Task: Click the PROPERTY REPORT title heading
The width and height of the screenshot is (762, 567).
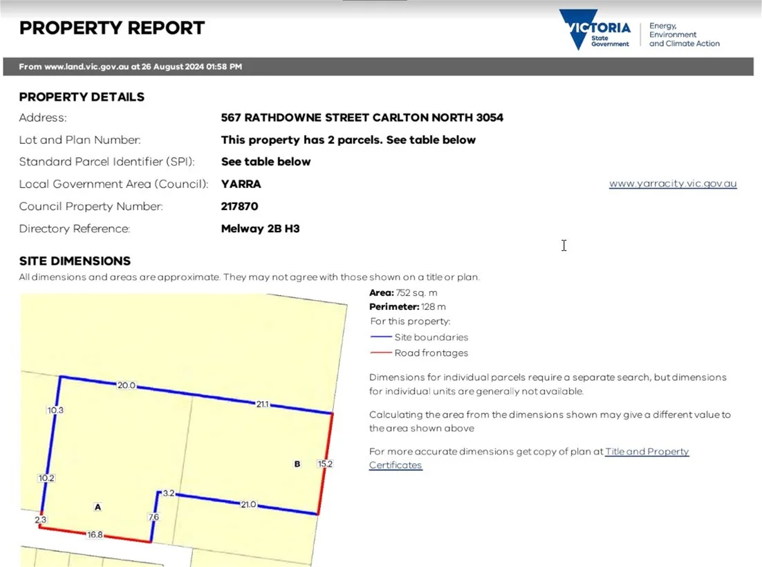Action: [x=112, y=28]
